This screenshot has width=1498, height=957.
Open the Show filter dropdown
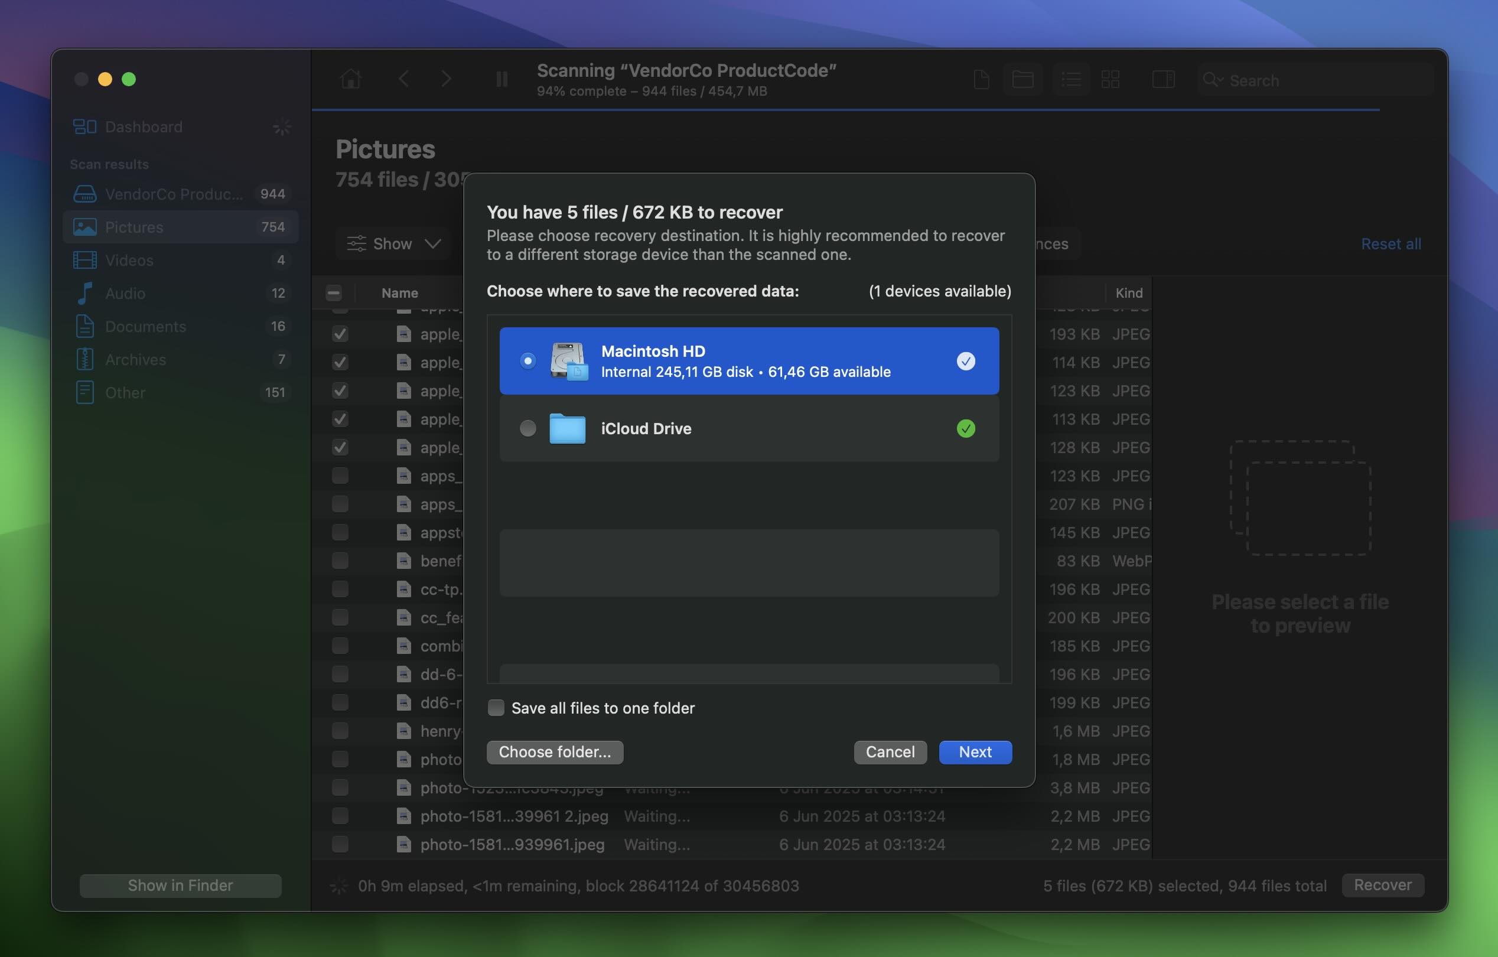click(393, 244)
